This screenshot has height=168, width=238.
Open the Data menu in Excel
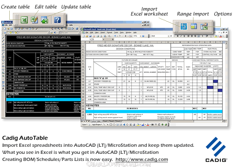[122, 32]
